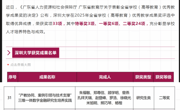
Task: Select the 获奖类型 column header
Action: pyautogui.click(x=143, y=77)
